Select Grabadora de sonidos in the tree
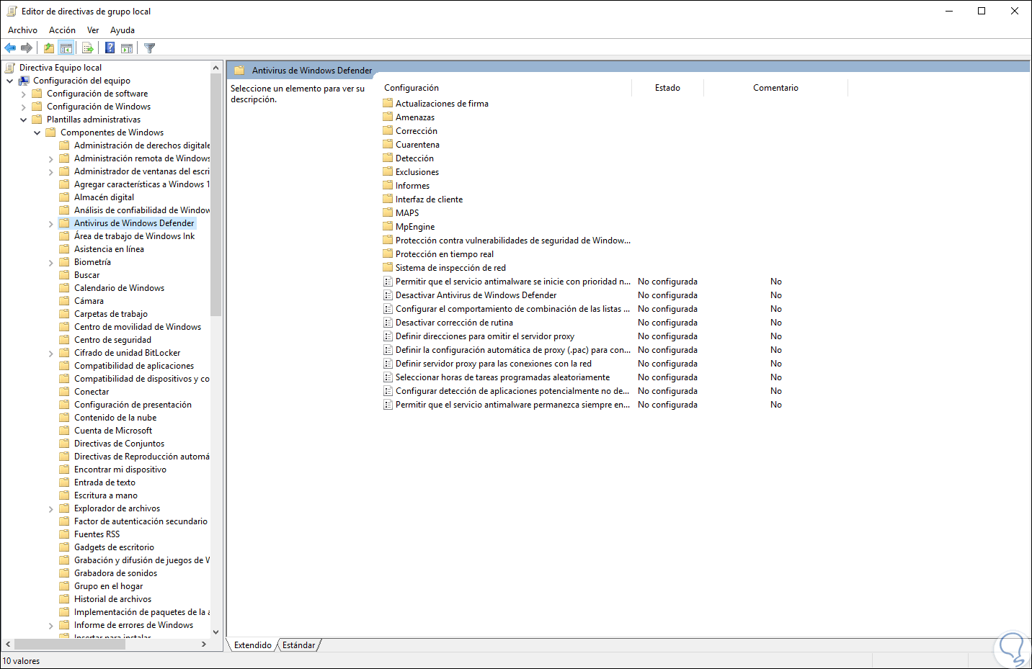 coord(115,573)
